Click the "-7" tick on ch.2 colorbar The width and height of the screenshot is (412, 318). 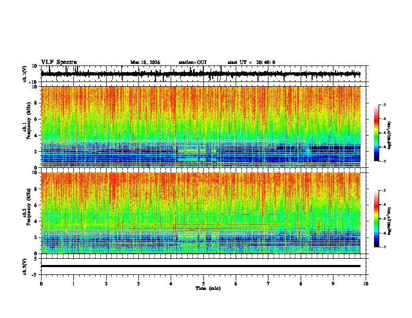click(384, 247)
